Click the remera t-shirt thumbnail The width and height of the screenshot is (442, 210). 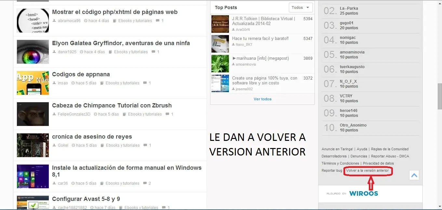(220, 44)
